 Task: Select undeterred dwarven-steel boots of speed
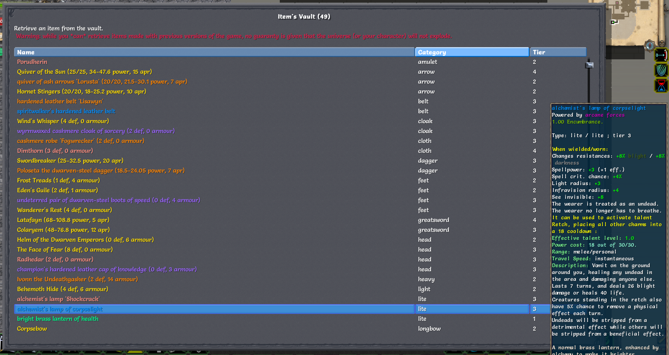point(214,200)
